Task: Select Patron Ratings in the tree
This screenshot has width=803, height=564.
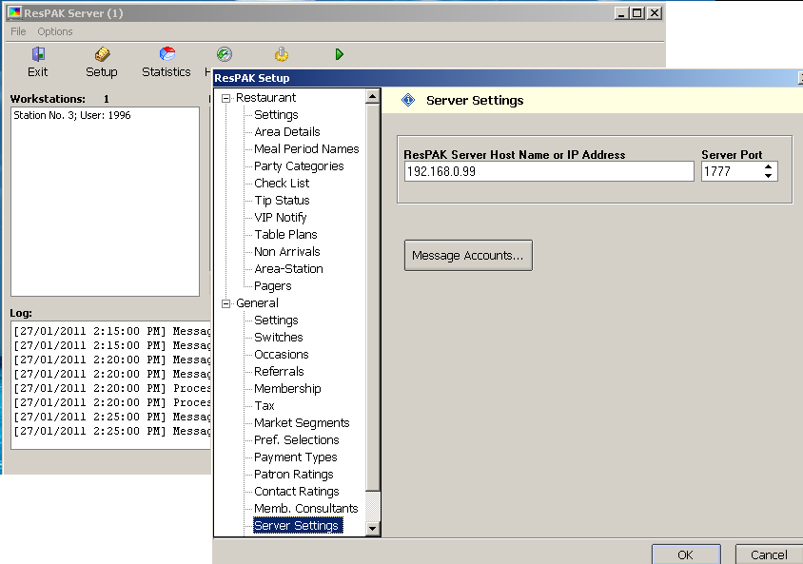Action: [x=293, y=475]
